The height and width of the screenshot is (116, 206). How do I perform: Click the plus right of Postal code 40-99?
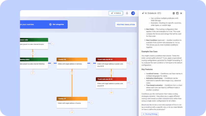pos(131,83)
